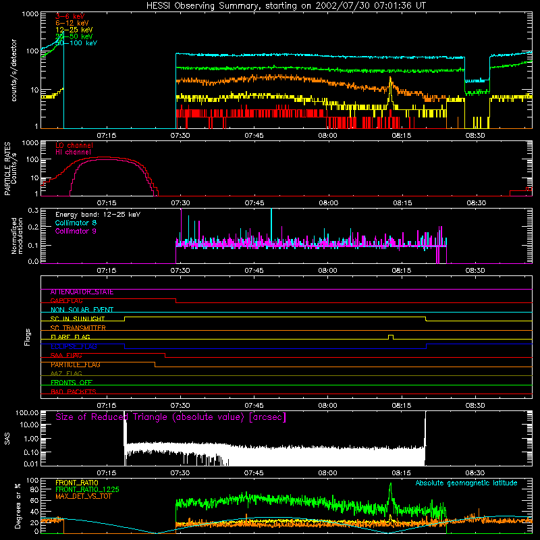Select the 25-50 keV legend label

click(74, 36)
